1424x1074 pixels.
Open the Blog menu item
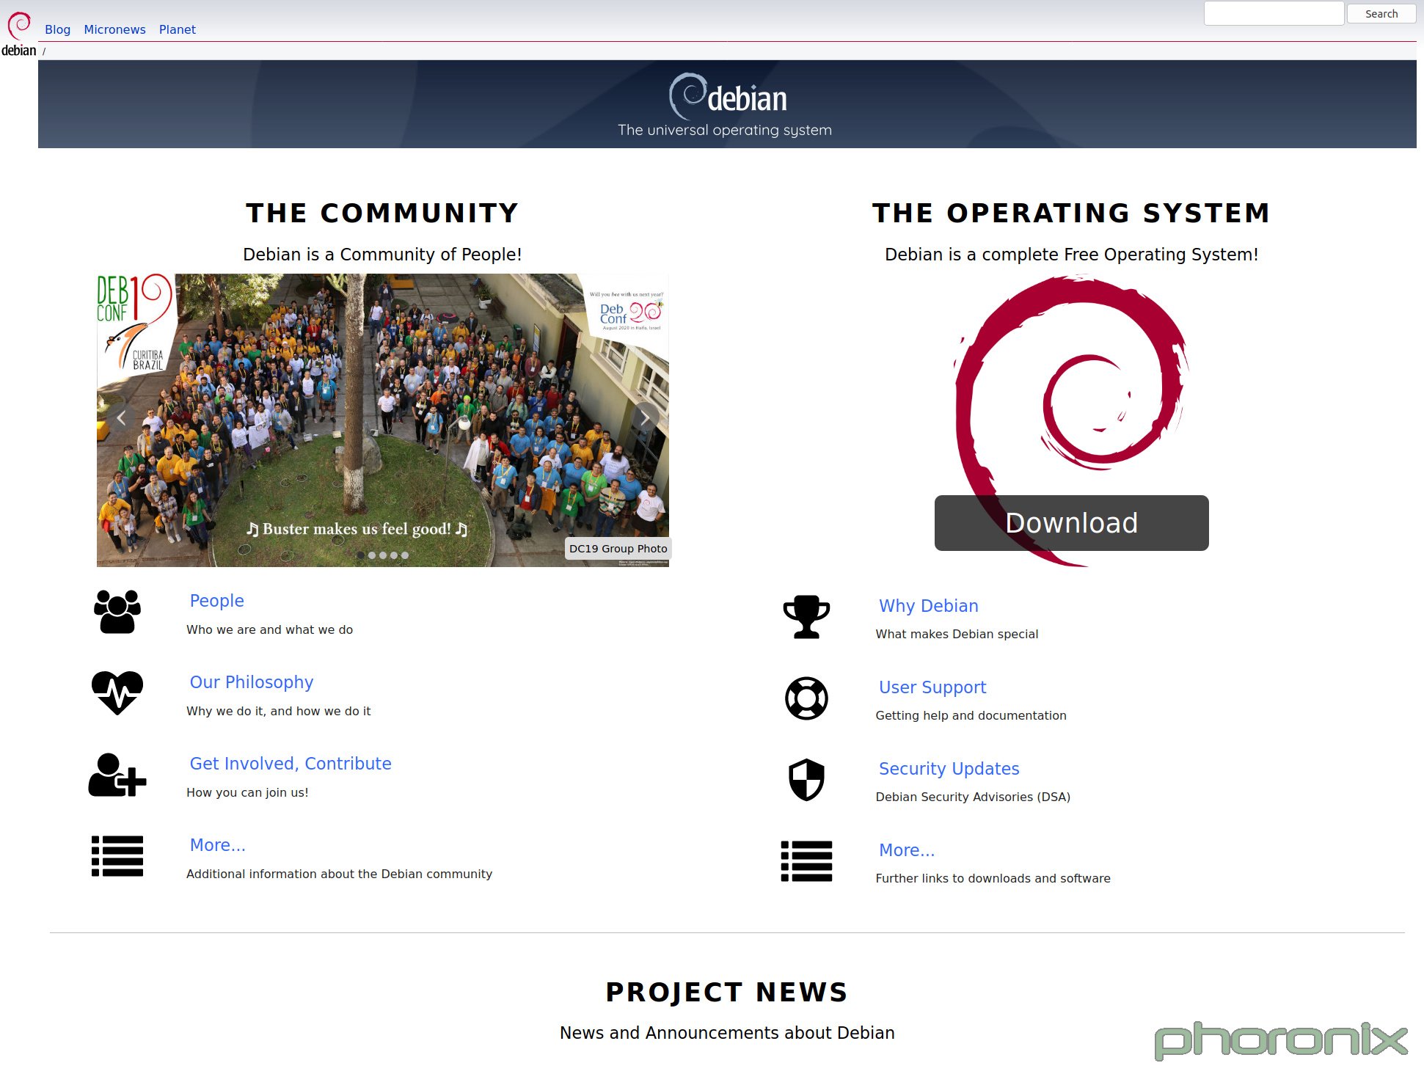(59, 29)
